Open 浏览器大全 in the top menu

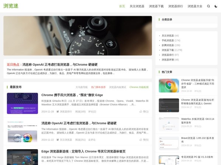click(x=195, y=6)
